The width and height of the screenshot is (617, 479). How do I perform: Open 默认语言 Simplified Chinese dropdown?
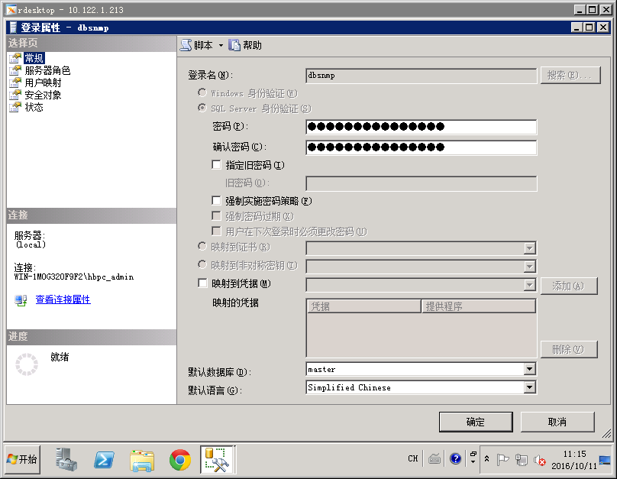pos(530,387)
